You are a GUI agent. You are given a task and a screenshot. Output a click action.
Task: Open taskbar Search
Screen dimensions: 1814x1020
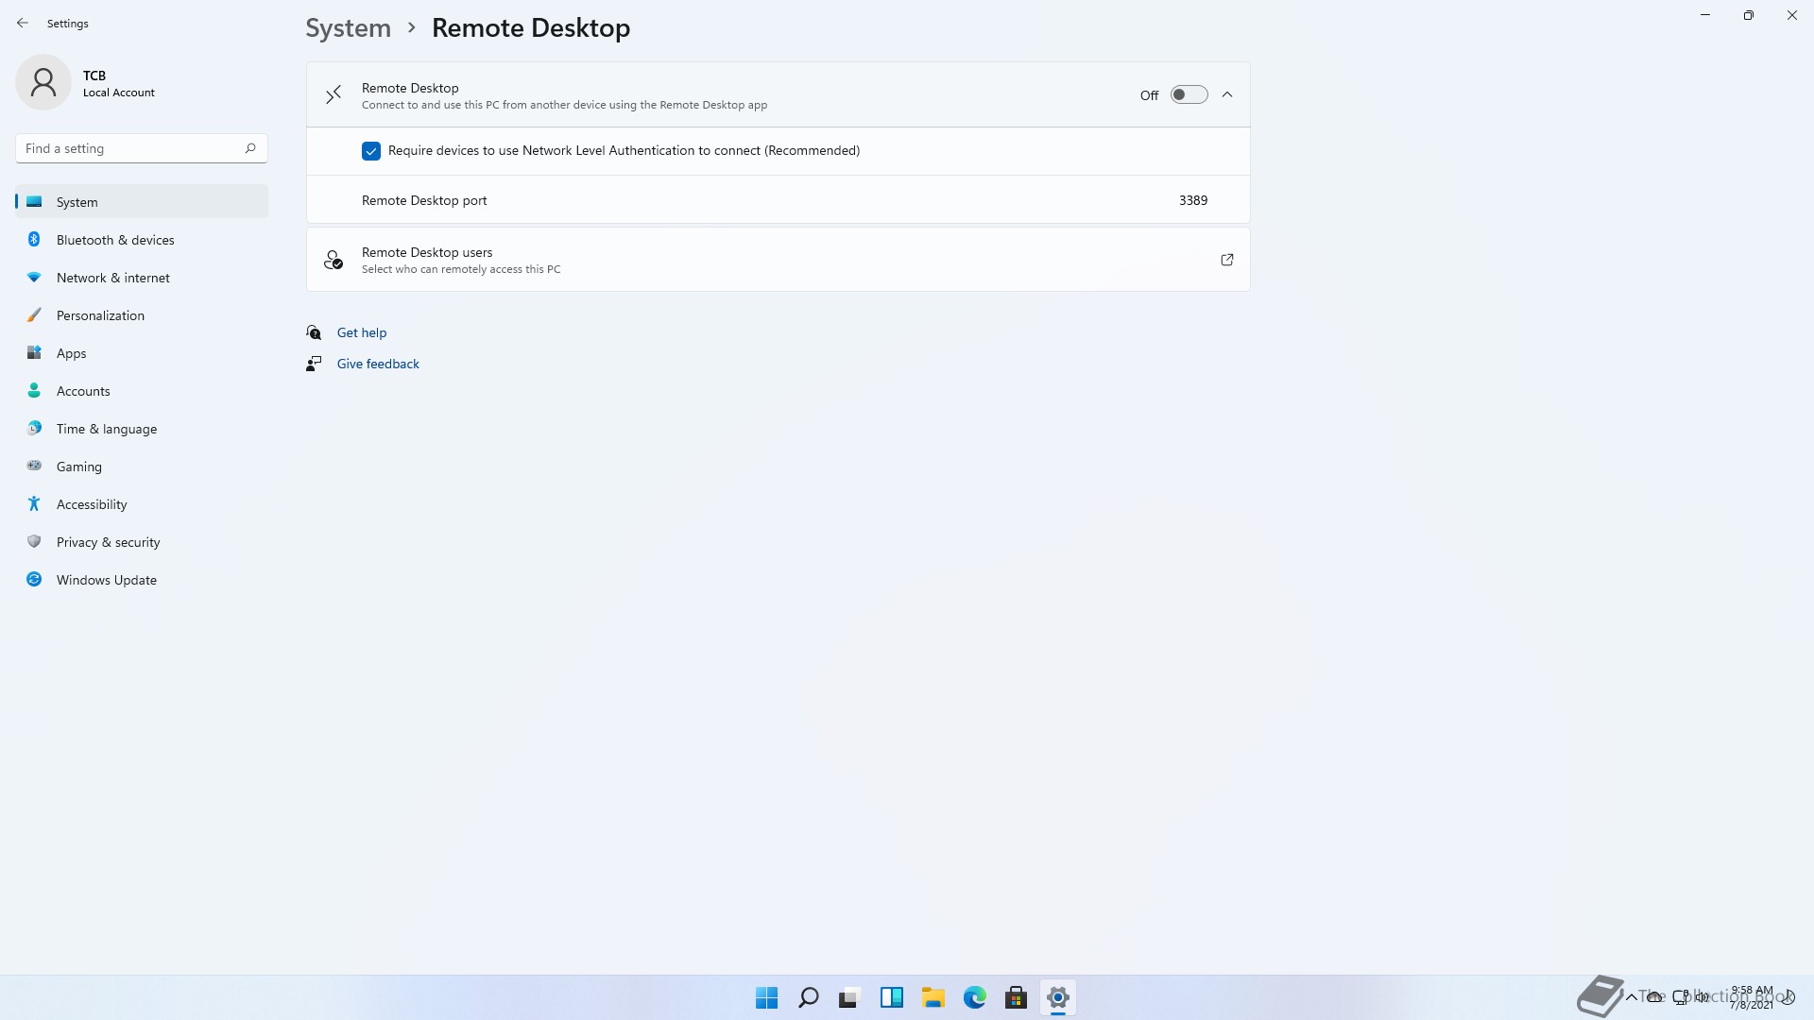pyautogui.click(x=808, y=997)
